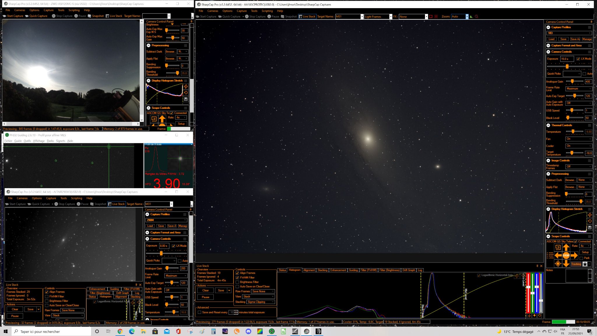The image size is (597, 336).
Task: Move scope up with main window arrow
Action: (x=566, y=247)
